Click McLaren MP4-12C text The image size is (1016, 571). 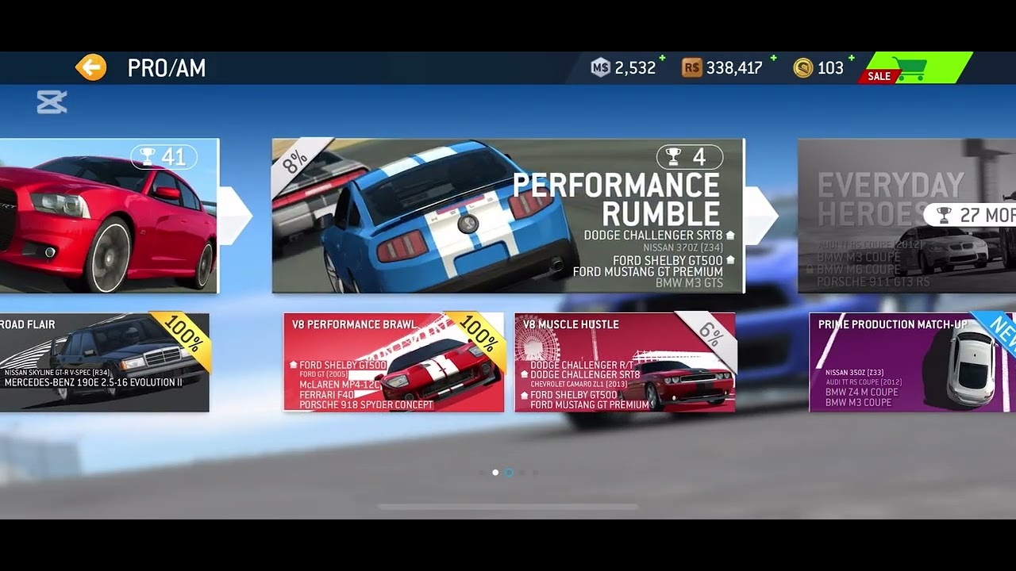click(x=341, y=385)
